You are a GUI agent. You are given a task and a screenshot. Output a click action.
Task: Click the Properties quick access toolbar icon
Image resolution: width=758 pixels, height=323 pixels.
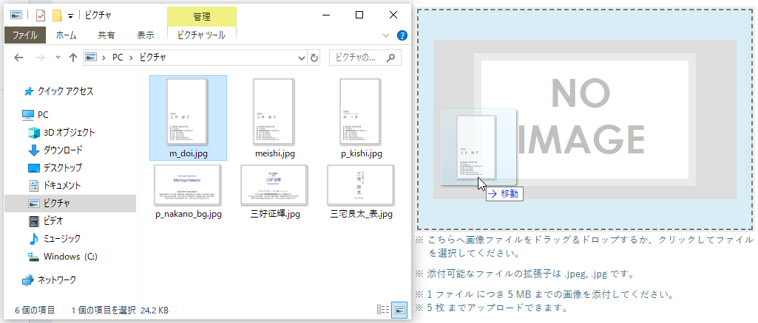click(x=41, y=15)
